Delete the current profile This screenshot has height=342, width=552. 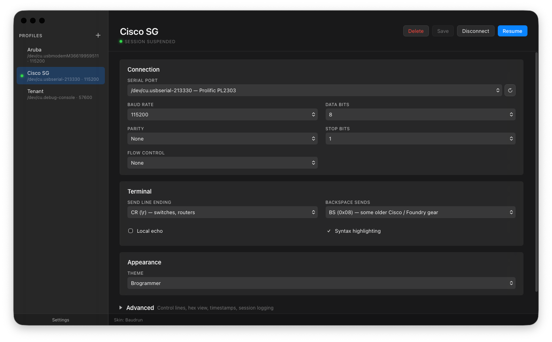(416, 30)
